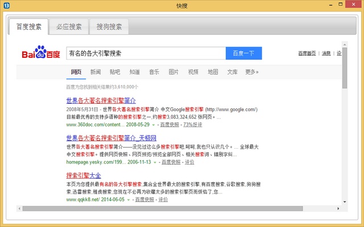Click the 73%好评 rating link
This screenshot has width=364, height=227.
click(x=193, y=125)
